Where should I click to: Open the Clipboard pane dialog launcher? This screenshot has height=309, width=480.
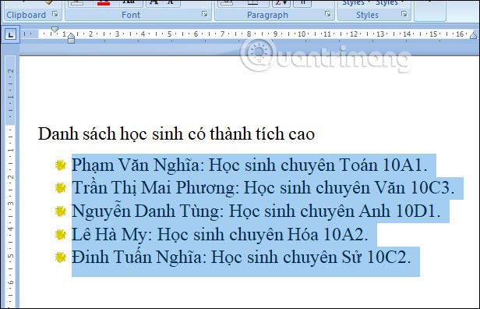(55, 14)
